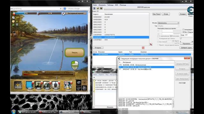The image size is (204, 114).
Task: Toggle the Исполним. checkbox
Action: (171, 36)
